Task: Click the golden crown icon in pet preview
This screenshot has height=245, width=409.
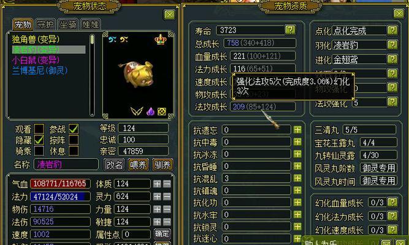Action: [161, 40]
